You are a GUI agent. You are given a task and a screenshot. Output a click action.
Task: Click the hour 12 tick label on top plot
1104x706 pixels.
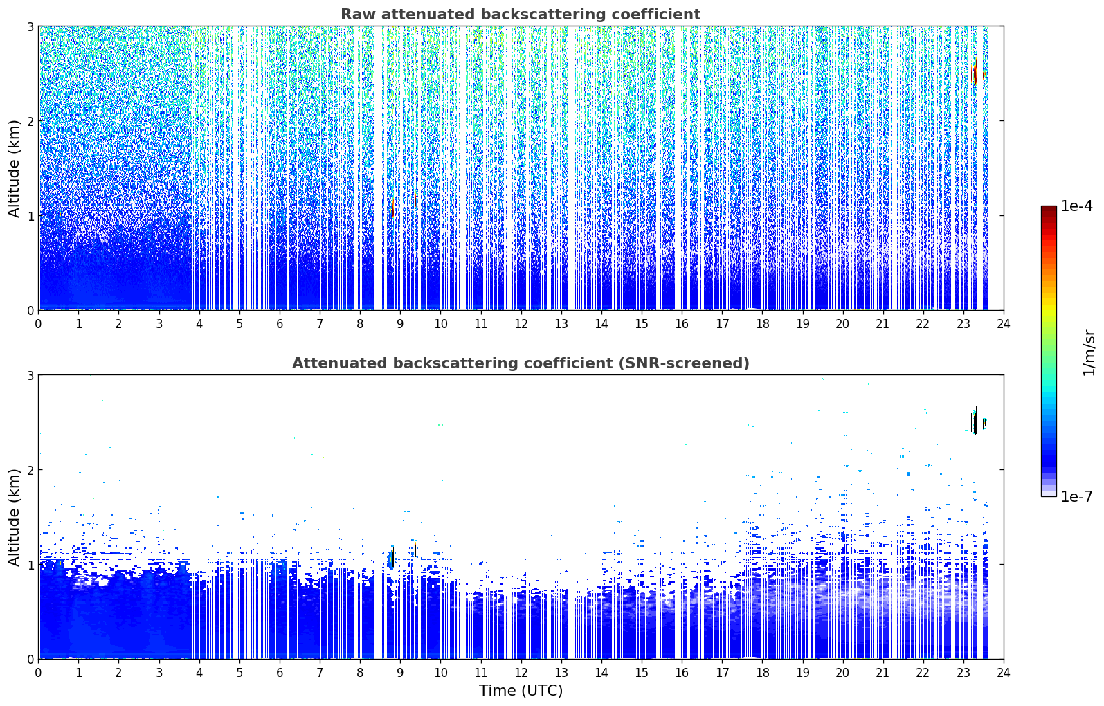(521, 323)
